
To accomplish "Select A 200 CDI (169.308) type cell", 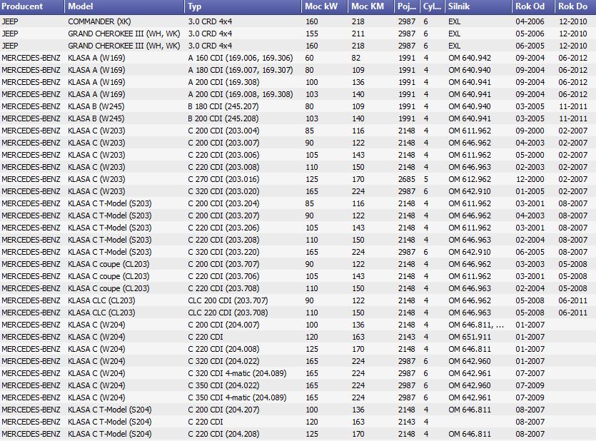I will tap(223, 83).
